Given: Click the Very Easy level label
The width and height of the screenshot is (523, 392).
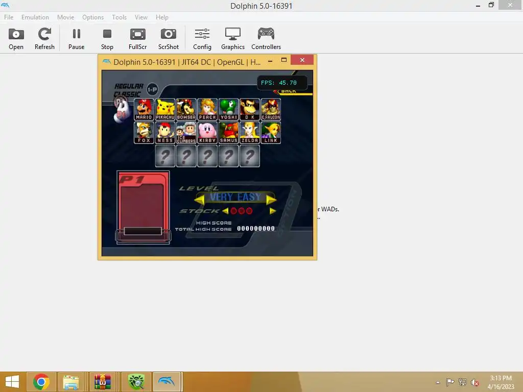Looking at the screenshot, I should coord(235,197).
